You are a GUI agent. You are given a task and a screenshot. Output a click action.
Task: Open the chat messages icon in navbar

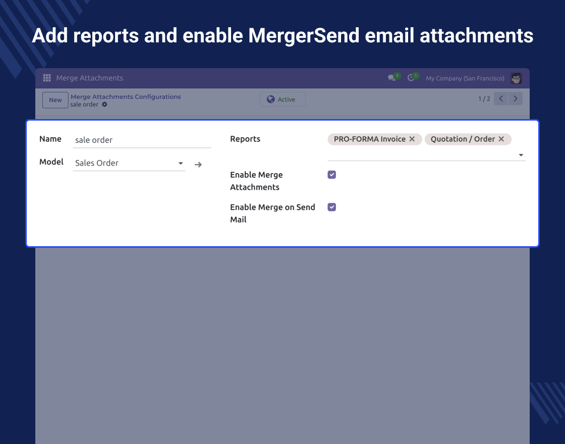[391, 78]
